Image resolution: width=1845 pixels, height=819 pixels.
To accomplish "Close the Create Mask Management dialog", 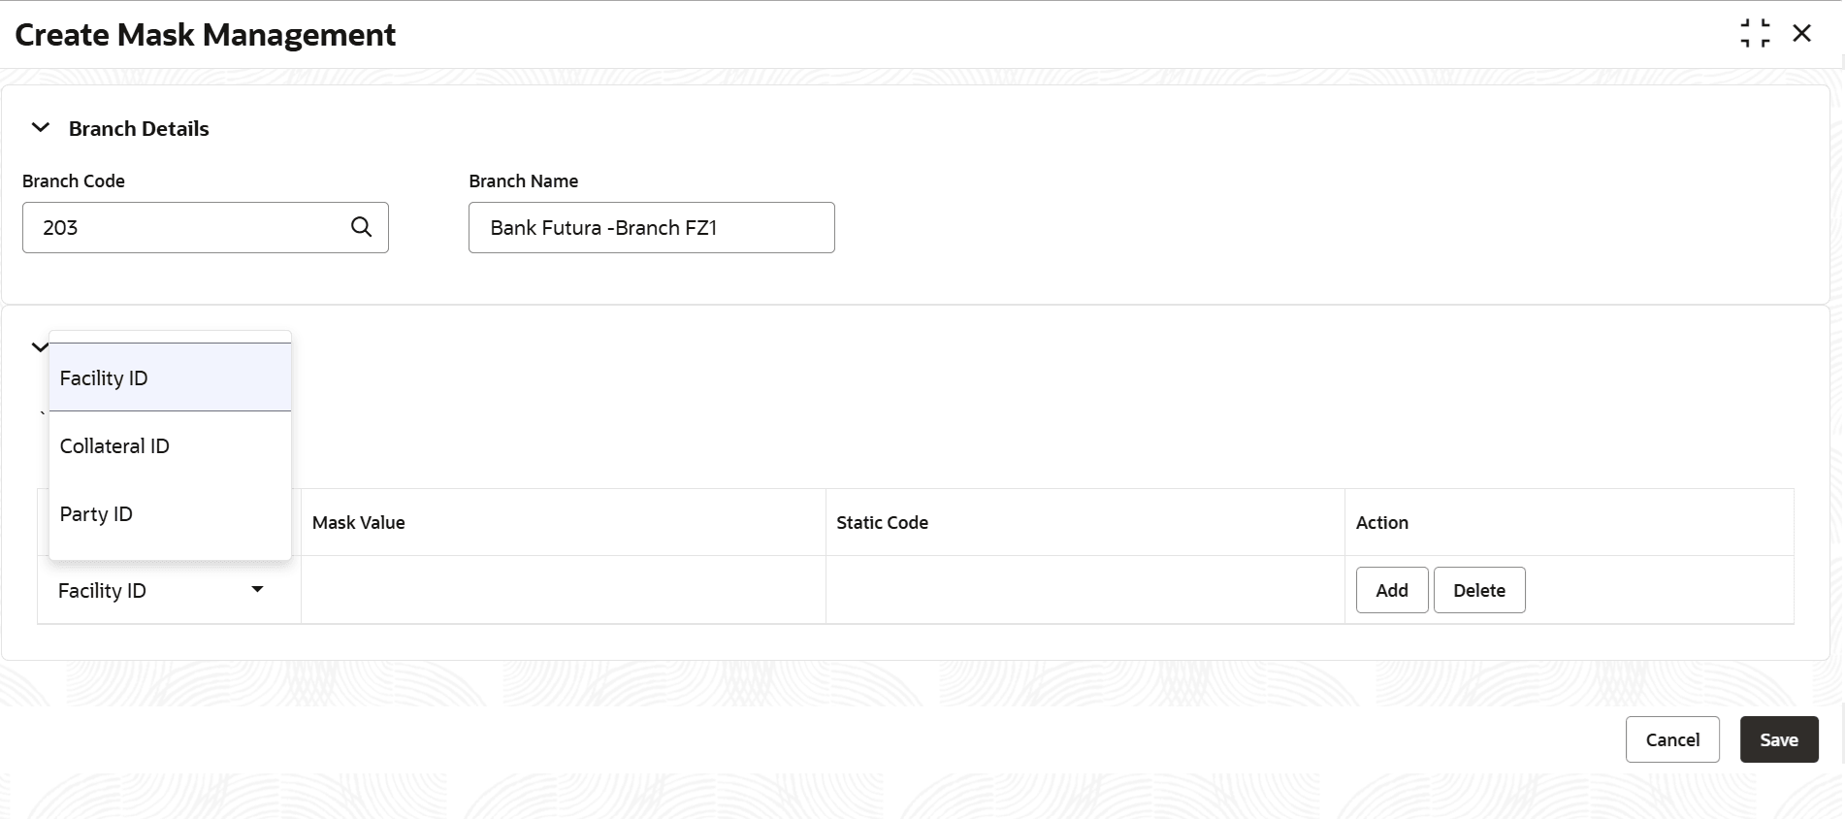I will 1802,33.
